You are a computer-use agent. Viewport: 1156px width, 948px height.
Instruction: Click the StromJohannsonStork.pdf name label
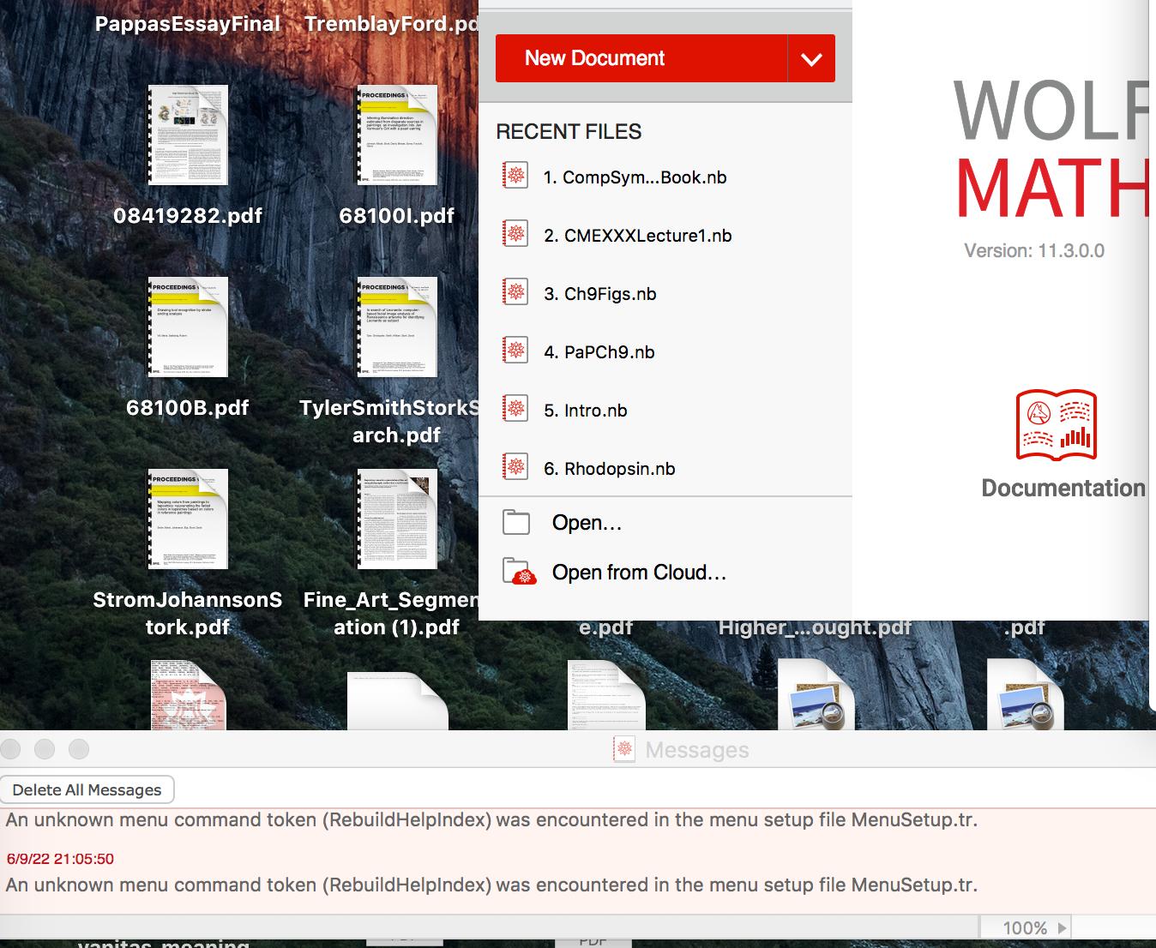(x=188, y=613)
